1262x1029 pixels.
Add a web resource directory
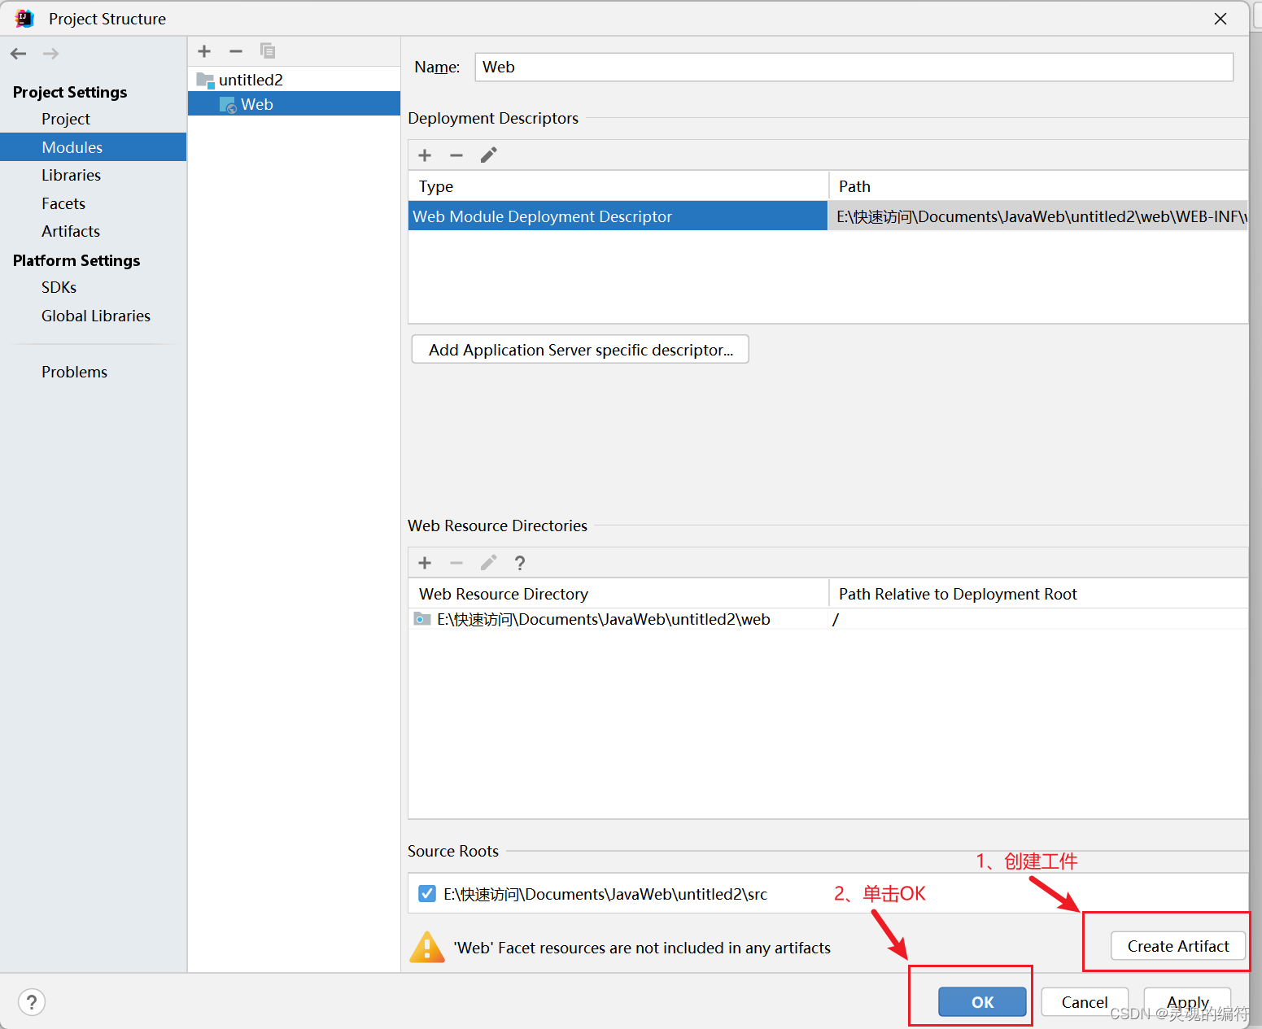[425, 563]
